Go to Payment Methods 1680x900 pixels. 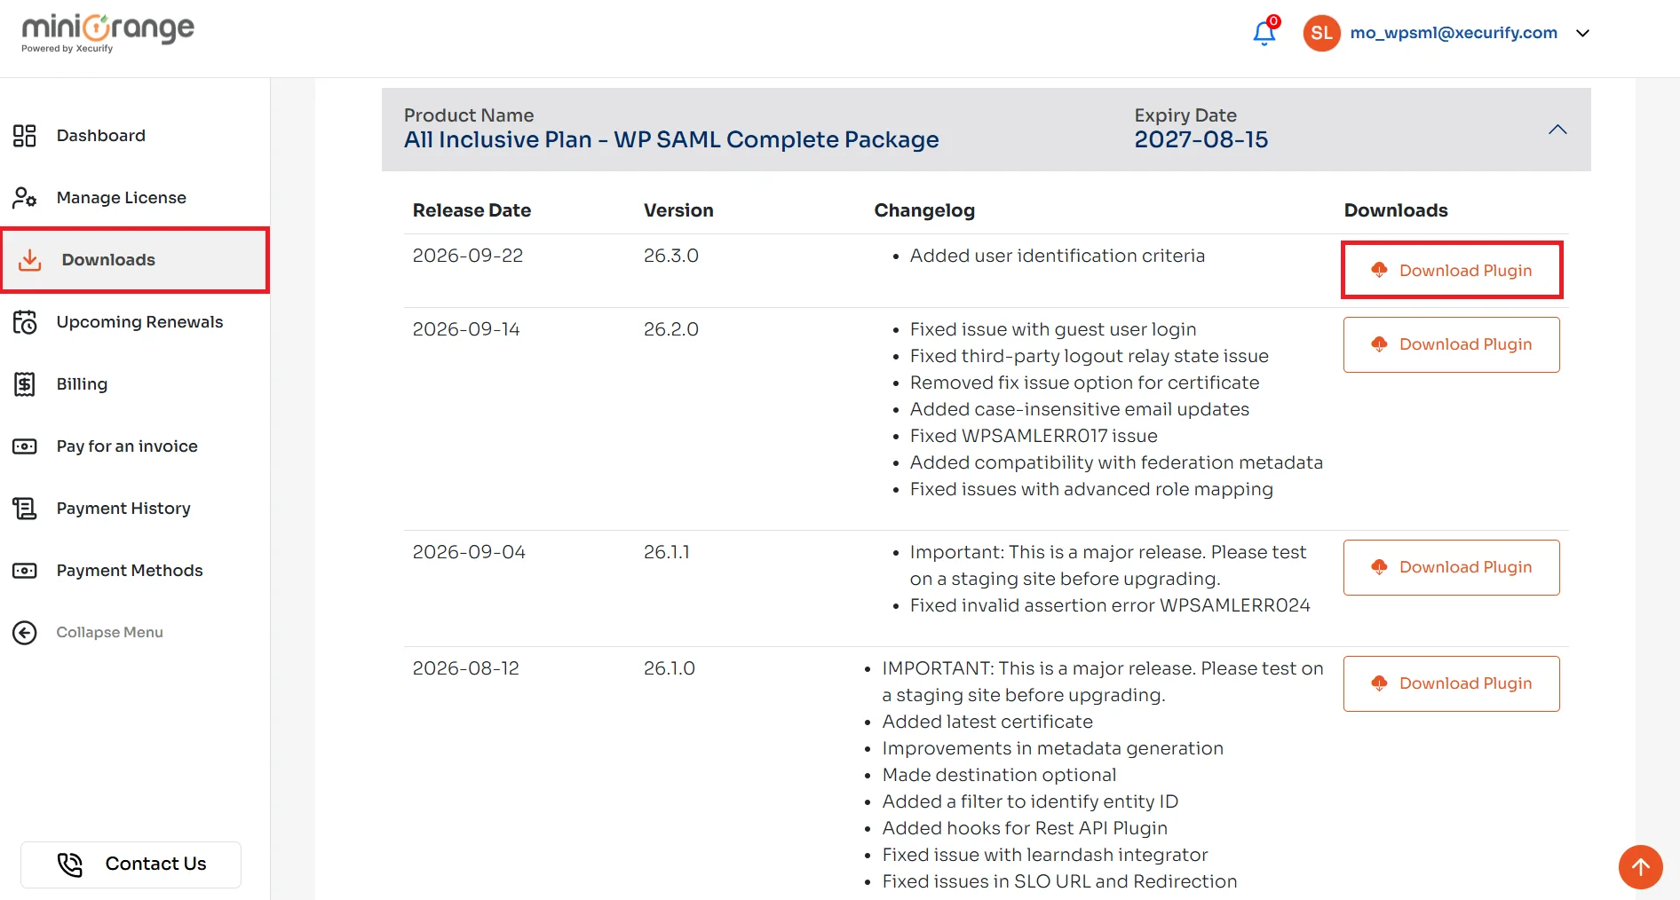coord(130,571)
